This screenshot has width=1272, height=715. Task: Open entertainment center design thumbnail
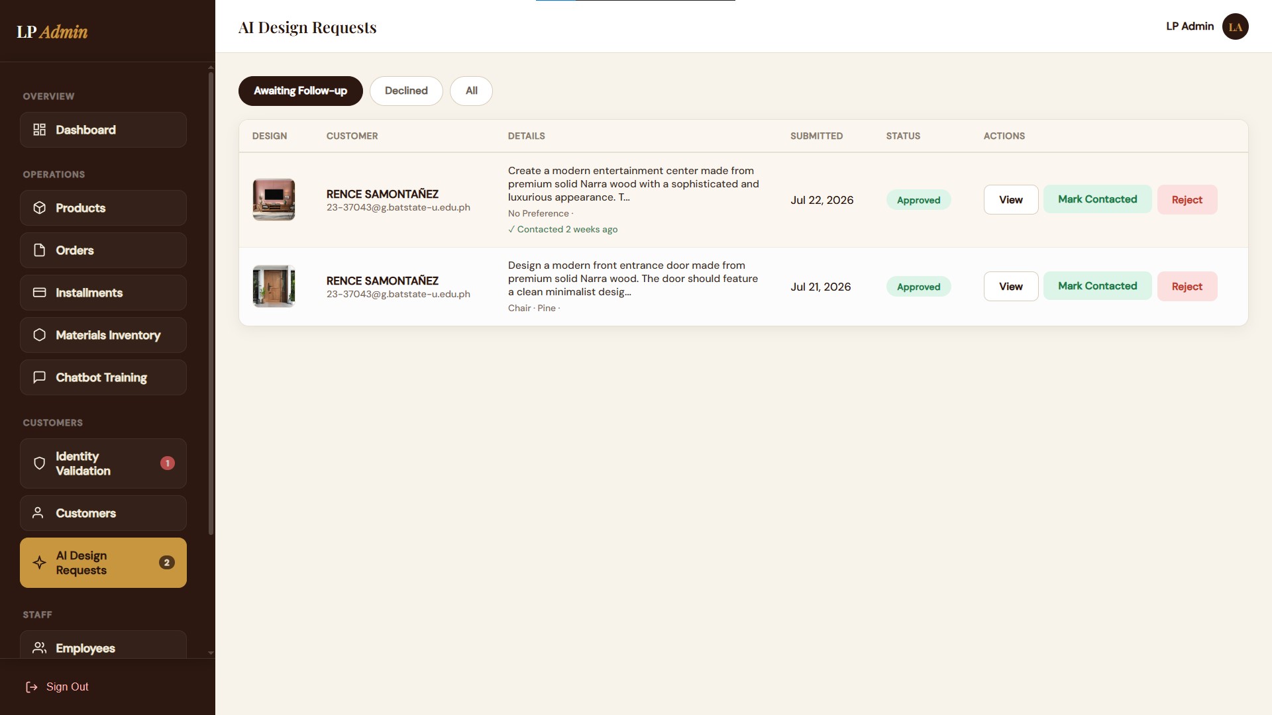pos(274,199)
